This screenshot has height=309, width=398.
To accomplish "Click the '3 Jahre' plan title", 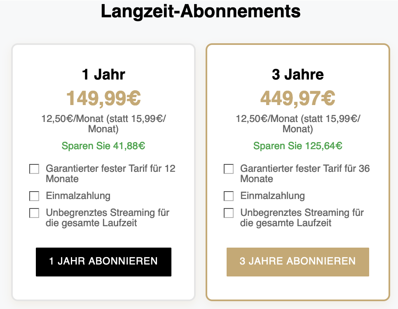I will (x=297, y=75).
